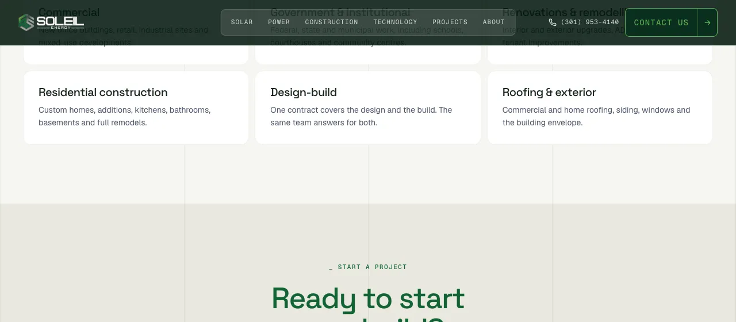Select the Design-build card heading

point(304,92)
